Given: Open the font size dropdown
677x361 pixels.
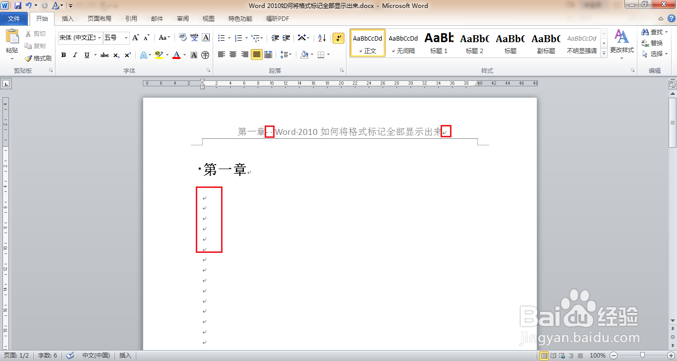Looking at the screenshot, I should [x=126, y=38].
